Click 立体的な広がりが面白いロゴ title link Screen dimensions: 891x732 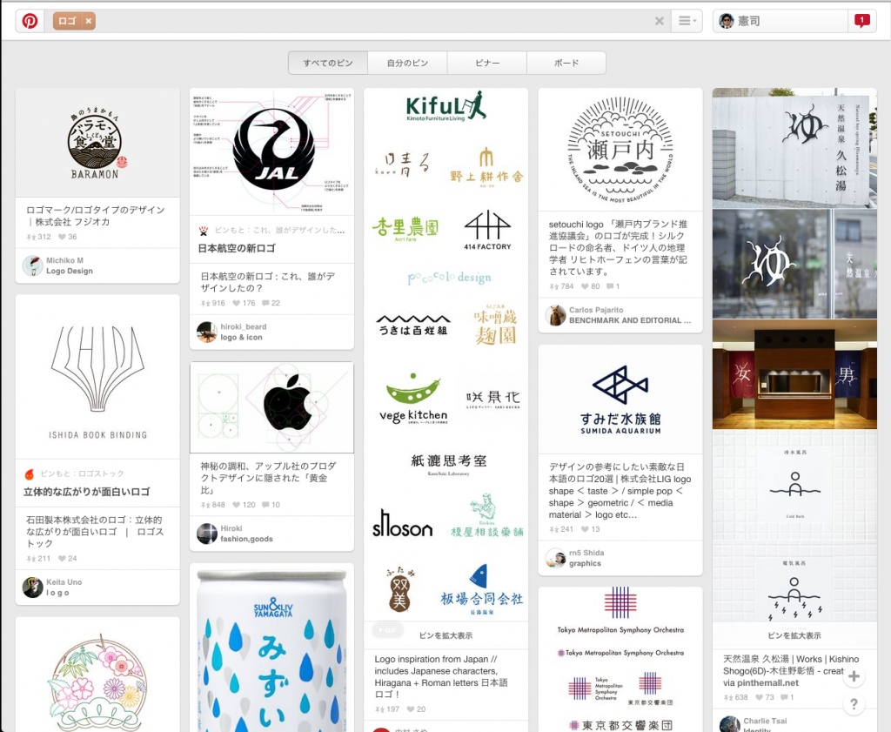pos(87,492)
